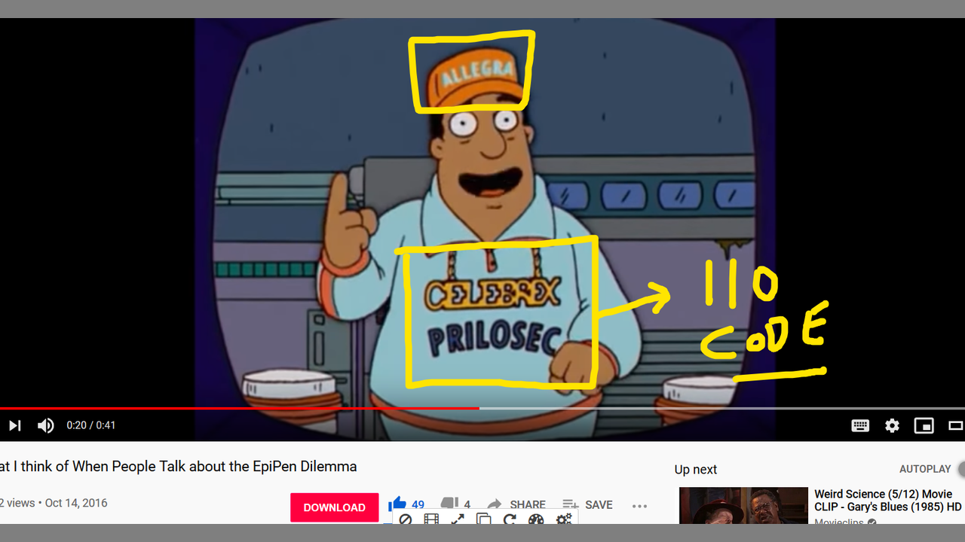Click the SHARE arrow button
Image resolution: width=965 pixels, height=542 pixels.
pyautogui.click(x=516, y=504)
